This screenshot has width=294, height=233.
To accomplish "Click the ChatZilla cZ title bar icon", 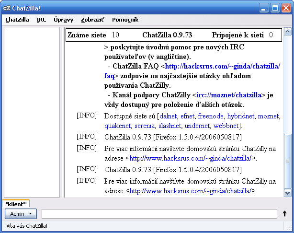I will click(7, 8).
